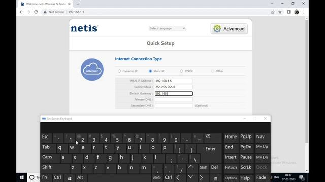Tap the 0 key on On-Screen Keyboard
The height and width of the screenshot is (182, 325).
(x=175, y=138)
